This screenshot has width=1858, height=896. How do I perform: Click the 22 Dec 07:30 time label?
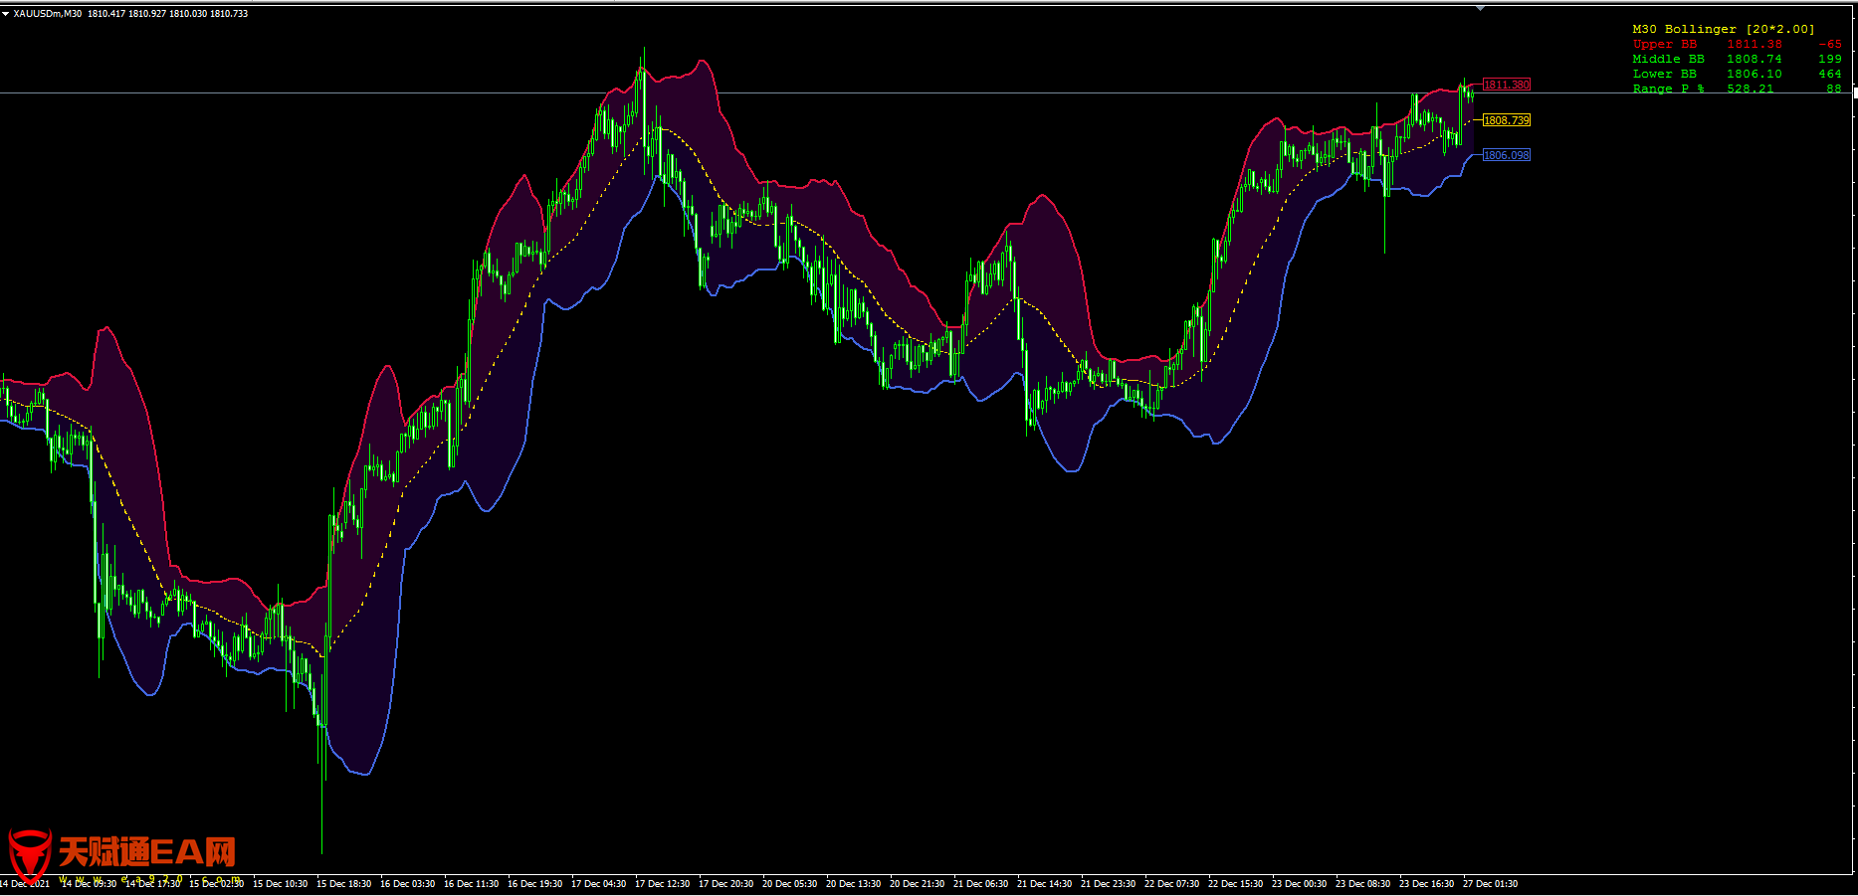(1172, 883)
